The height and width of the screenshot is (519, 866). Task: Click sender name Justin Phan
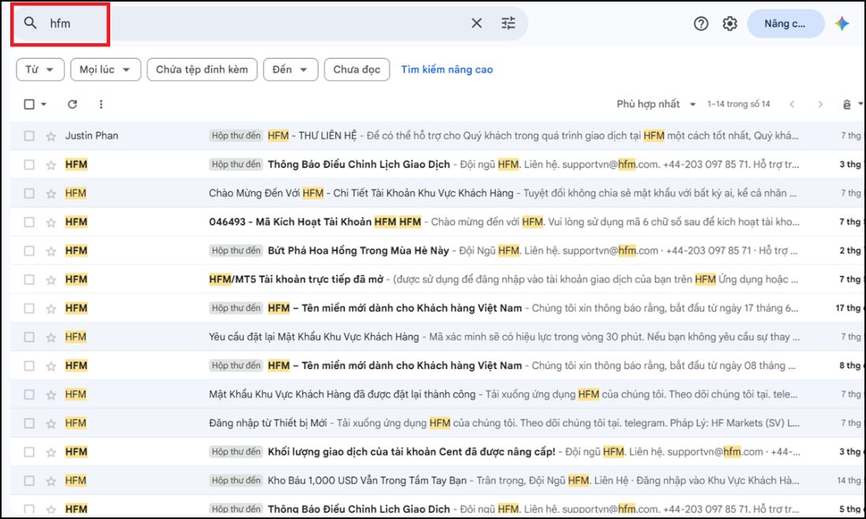91,136
